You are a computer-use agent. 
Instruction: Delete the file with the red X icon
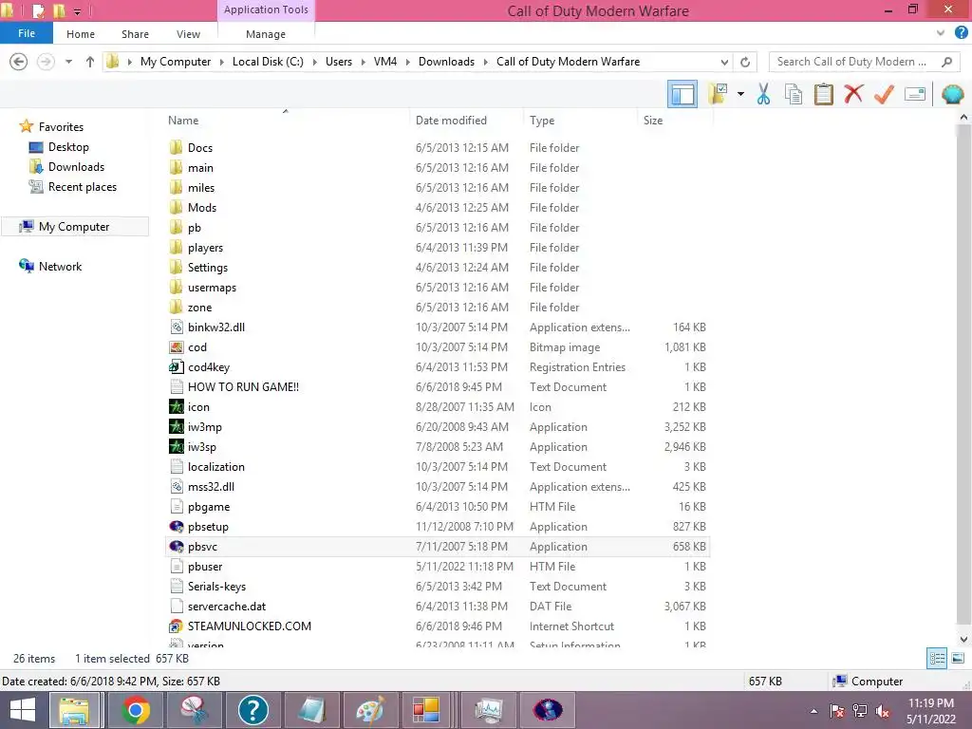click(x=853, y=94)
